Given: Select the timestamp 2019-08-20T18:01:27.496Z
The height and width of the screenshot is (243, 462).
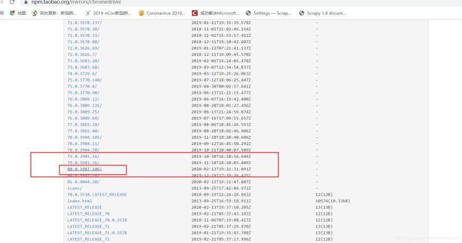Looking at the screenshot, I should (x=221, y=105).
